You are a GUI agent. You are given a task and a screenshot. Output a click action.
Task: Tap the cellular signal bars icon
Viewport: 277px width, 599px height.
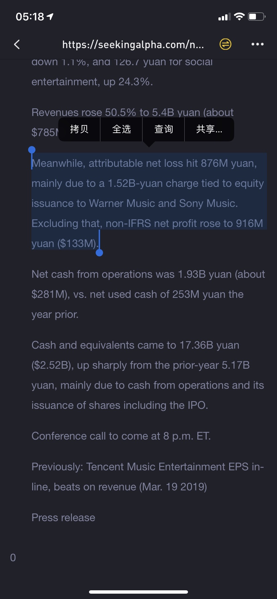224,17
